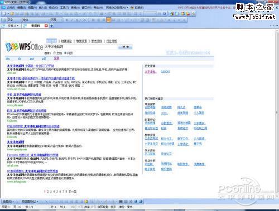Open the 窗口 (Window) menu

[86, 8]
